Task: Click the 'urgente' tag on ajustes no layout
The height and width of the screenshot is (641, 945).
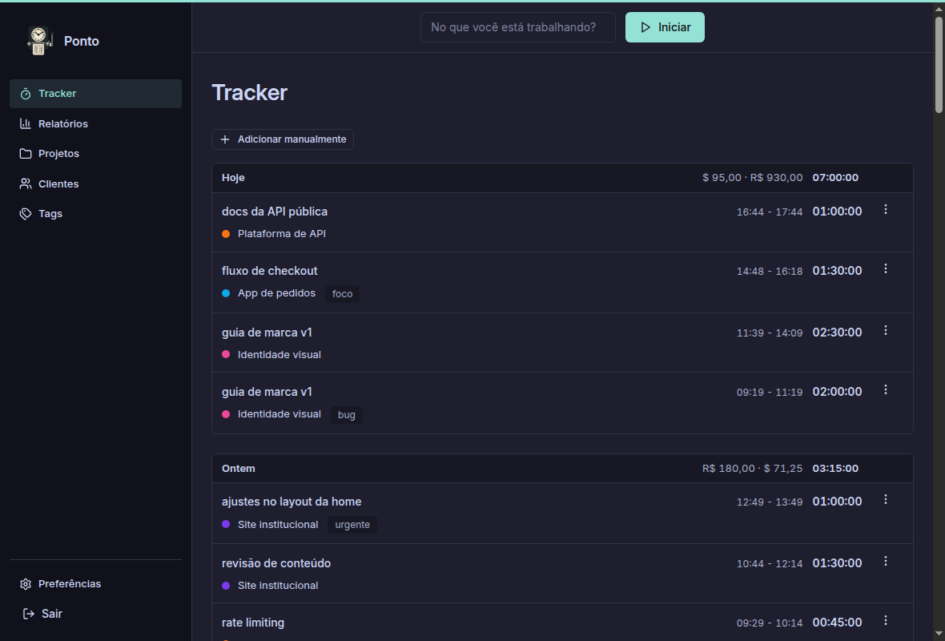Action: (x=352, y=525)
